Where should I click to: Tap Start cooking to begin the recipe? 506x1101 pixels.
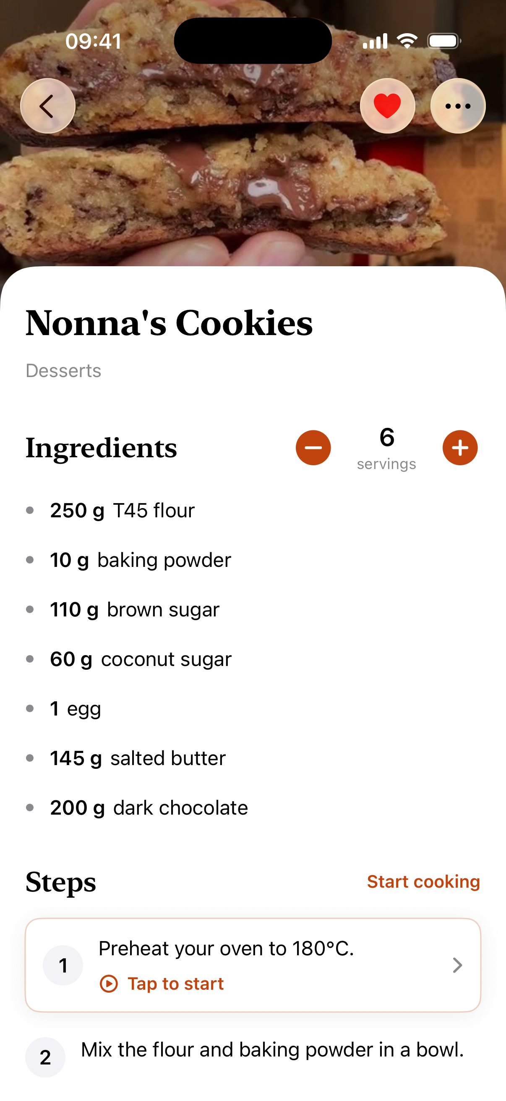(x=423, y=881)
